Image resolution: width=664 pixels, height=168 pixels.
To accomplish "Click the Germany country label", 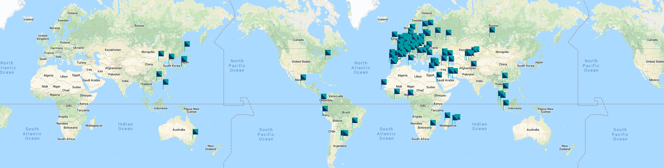I will click(57, 48).
